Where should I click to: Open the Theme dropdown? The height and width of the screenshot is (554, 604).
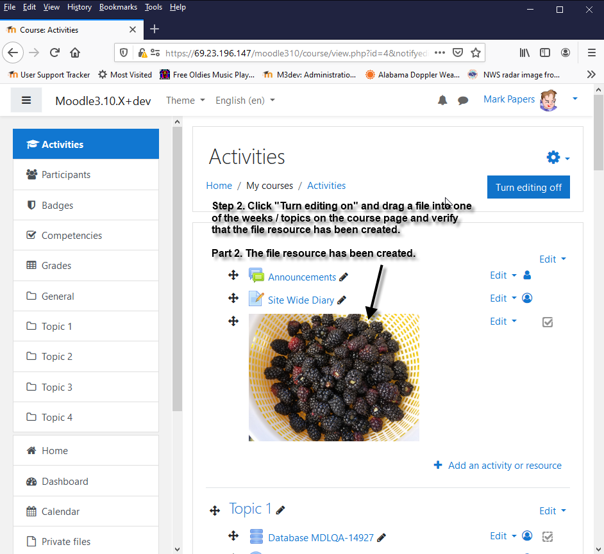click(185, 101)
